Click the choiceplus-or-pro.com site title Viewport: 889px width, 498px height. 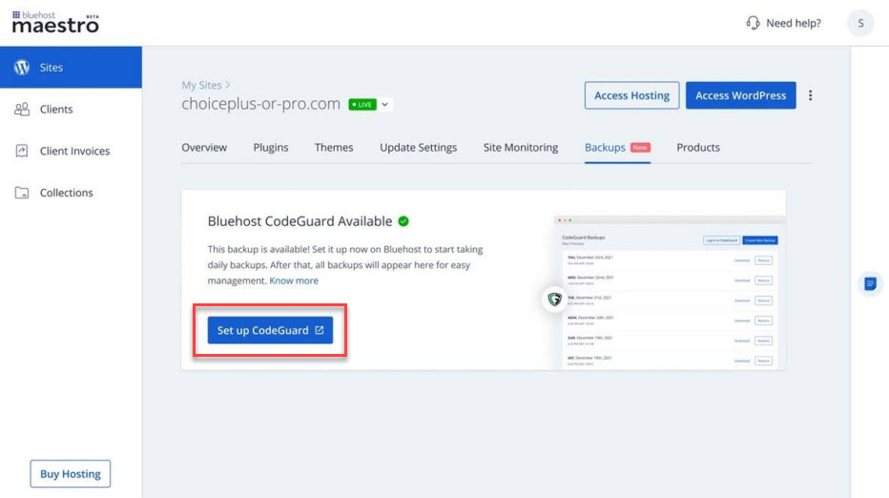click(x=260, y=104)
